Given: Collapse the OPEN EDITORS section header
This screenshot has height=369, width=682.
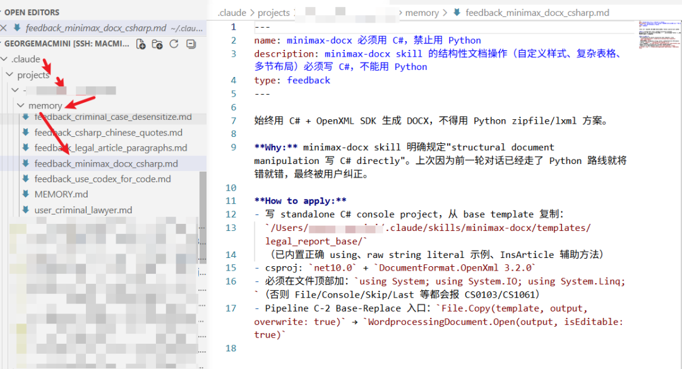Looking at the screenshot, I should [x=32, y=12].
